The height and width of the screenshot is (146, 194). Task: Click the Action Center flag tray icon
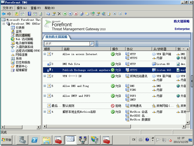tap(158, 140)
